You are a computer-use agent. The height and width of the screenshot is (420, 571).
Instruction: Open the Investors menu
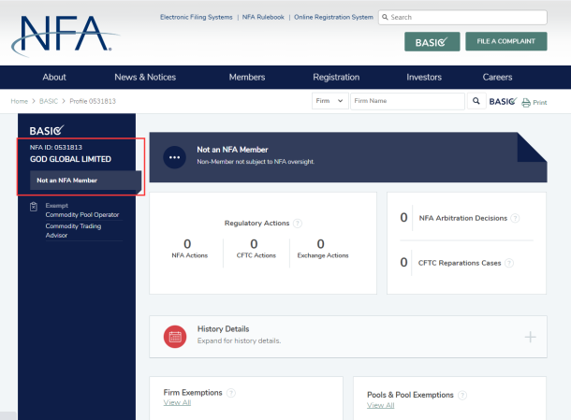424,77
